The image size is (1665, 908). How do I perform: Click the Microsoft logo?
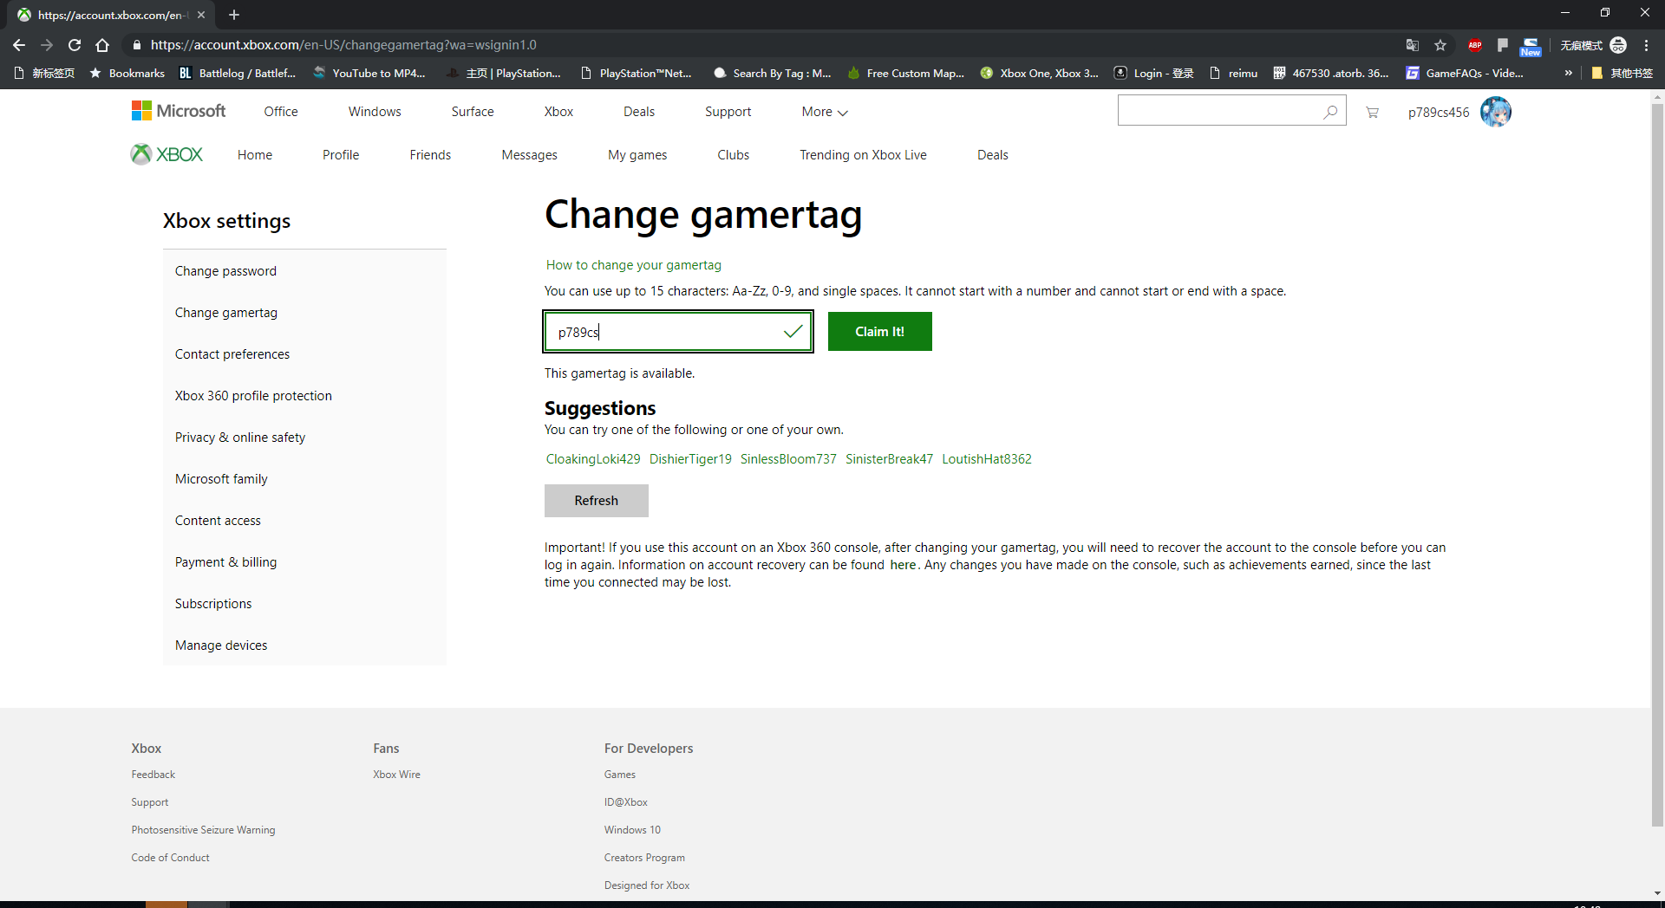pyautogui.click(x=179, y=111)
